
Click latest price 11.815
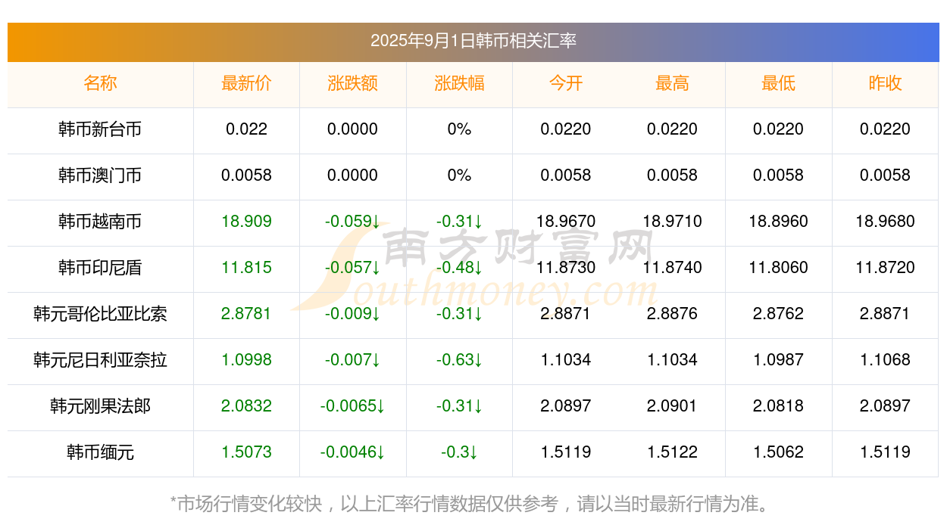pos(246,268)
